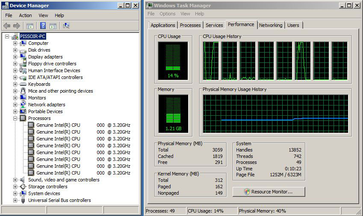This screenshot has width=363, height=216.
Task: Click the Memory 1.21 GB meter
Action: pos(173,114)
